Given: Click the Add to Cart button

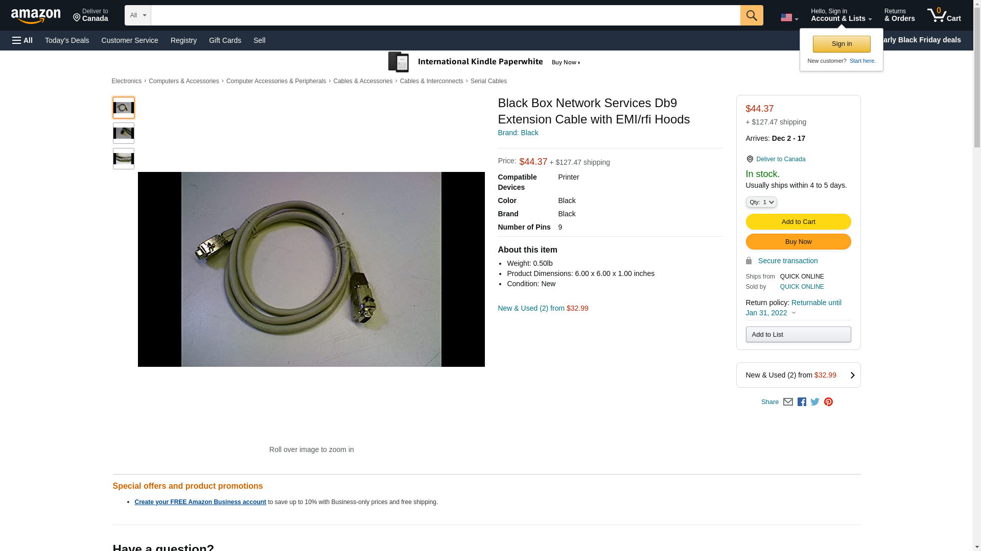Looking at the screenshot, I should (798, 222).
